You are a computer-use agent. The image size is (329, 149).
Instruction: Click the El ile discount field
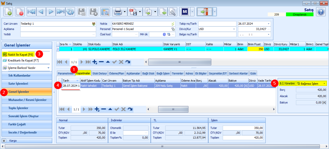click(x=136, y=133)
